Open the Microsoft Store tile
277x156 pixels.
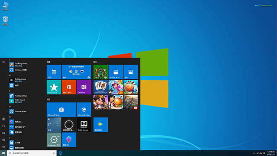(61, 110)
